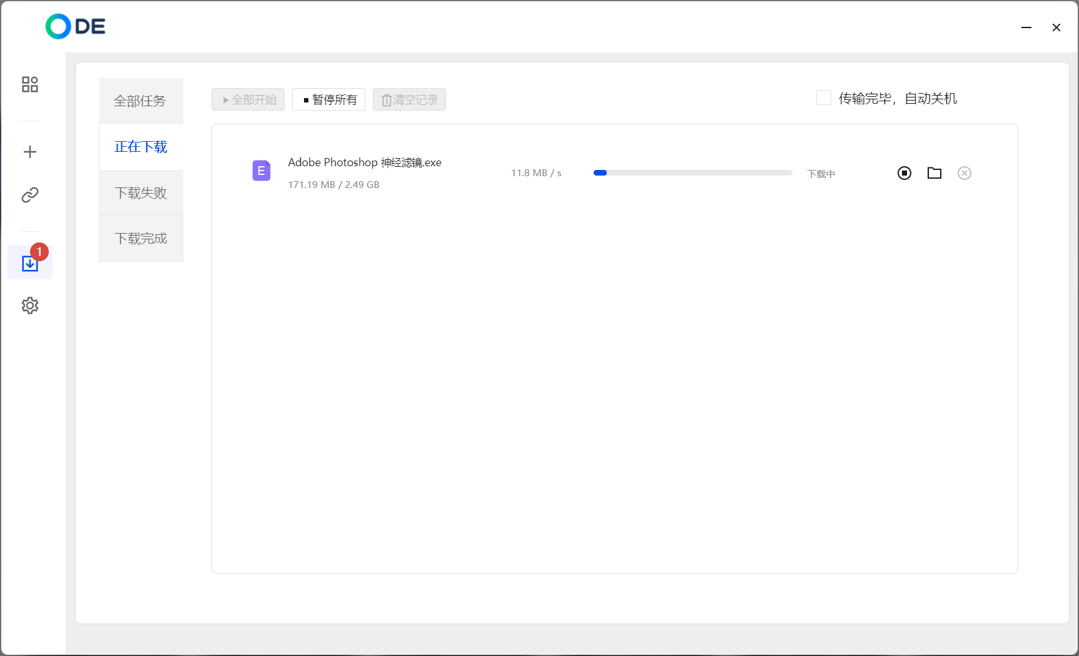
Task: Open download folder for Photoshop file
Action: [x=934, y=173]
